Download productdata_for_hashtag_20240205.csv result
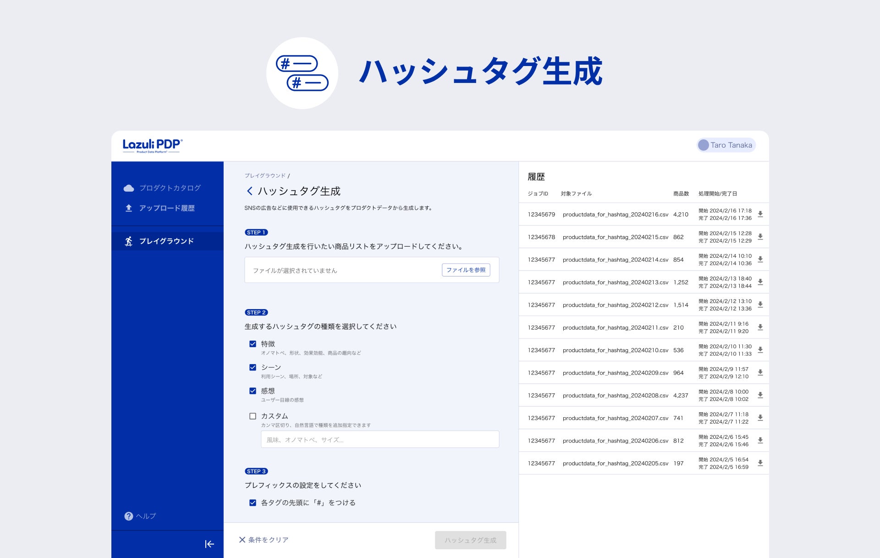The width and height of the screenshot is (880, 558). pos(760,463)
